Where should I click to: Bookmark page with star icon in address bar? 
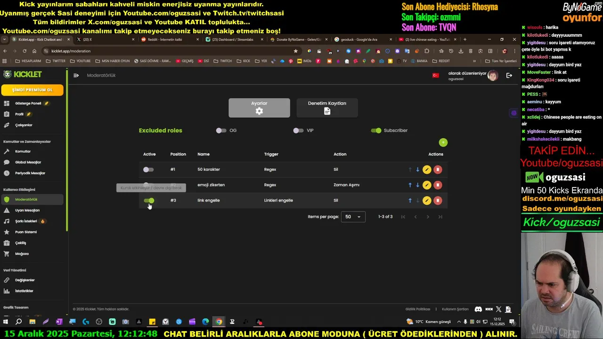[x=295, y=51]
